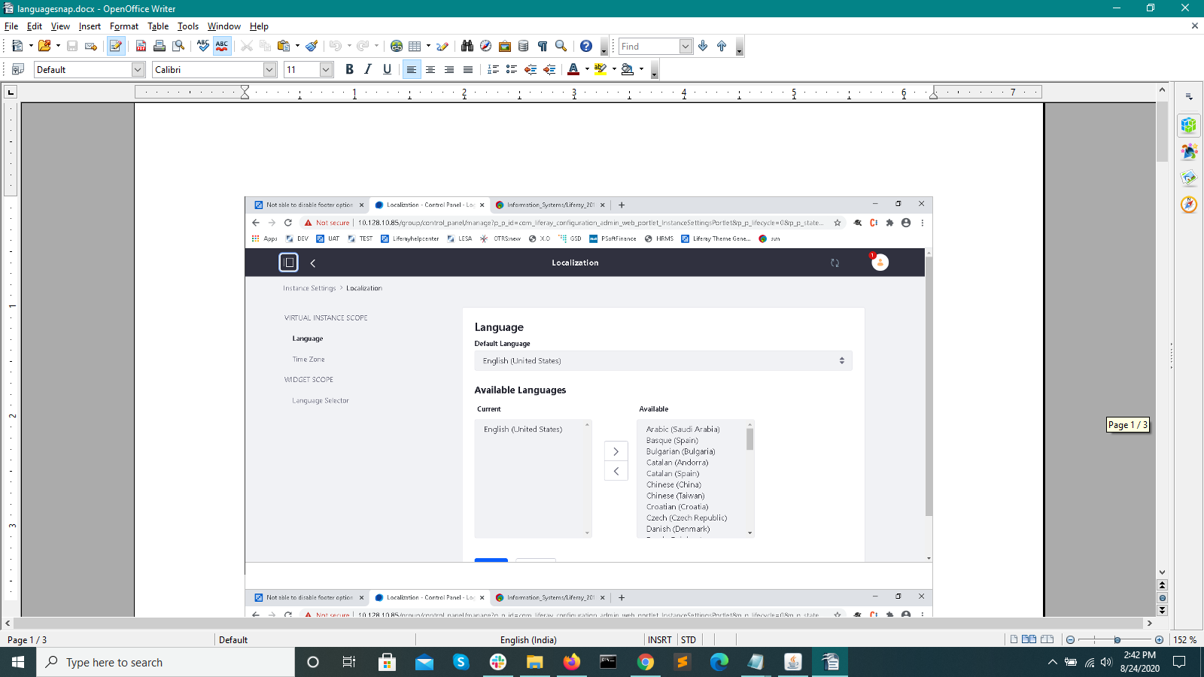Click the Windows Start button
This screenshot has height=677, width=1204.
point(18,662)
